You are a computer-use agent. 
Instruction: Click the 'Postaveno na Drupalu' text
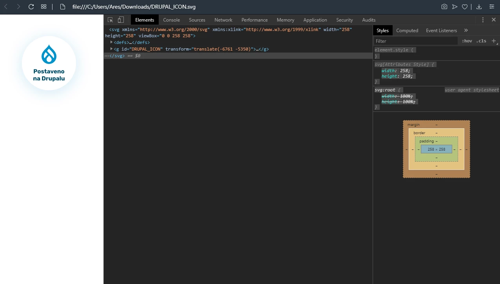pos(49,75)
